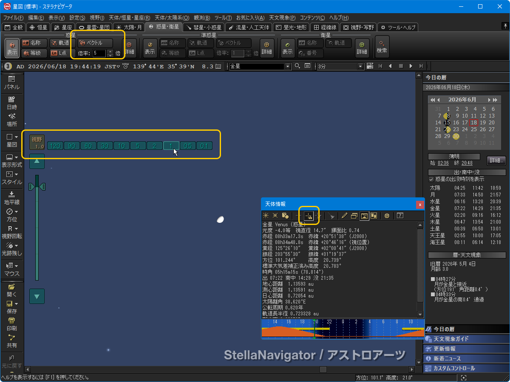
Task: Click the 詳細... button beside 薄明
Action: pyautogui.click(x=496, y=160)
